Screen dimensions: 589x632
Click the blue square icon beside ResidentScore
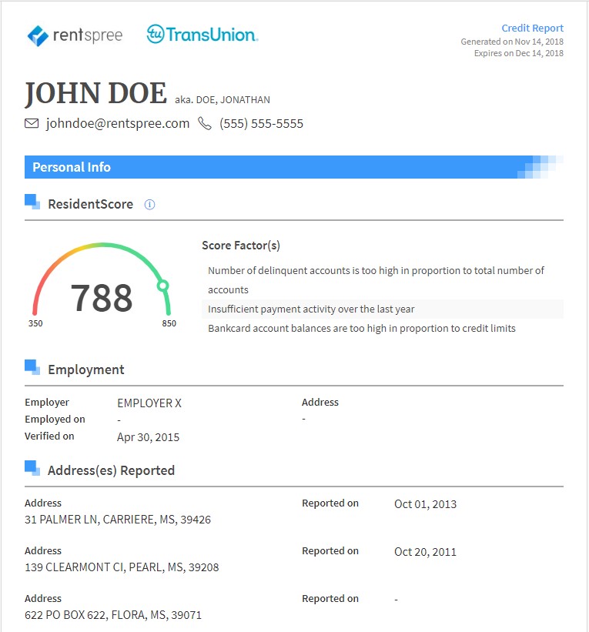coord(32,202)
